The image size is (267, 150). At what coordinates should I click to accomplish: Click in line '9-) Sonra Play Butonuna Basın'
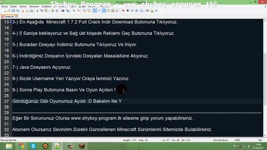click(x=64, y=90)
